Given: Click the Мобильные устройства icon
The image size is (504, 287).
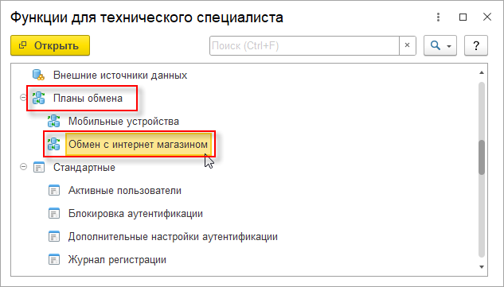Looking at the screenshot, I should coord(53,122).
